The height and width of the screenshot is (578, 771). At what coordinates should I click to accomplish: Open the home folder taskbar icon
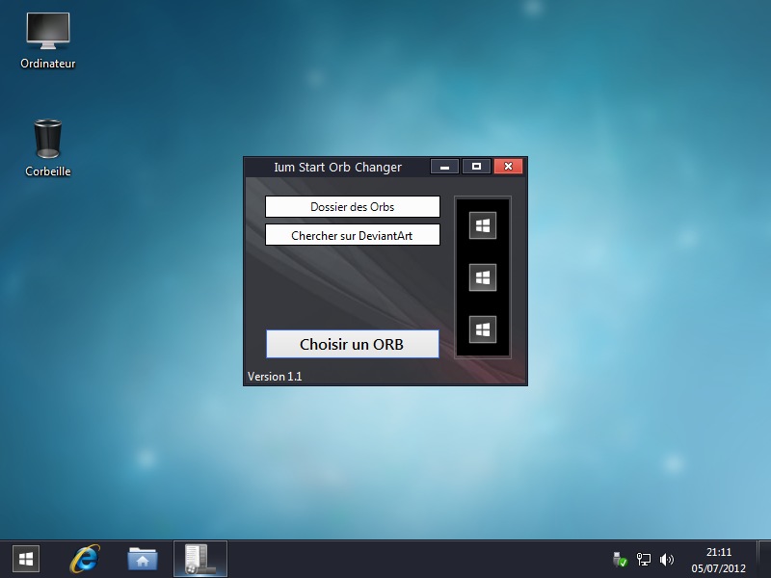(143, 559)
